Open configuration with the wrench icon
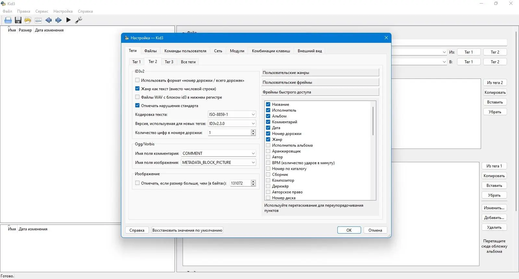The height and width of the screenshot is (279, 519). click(x=78, y=20)
